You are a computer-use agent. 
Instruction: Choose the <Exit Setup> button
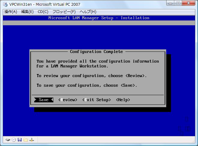pyautogui.click(x=97, y=100)
